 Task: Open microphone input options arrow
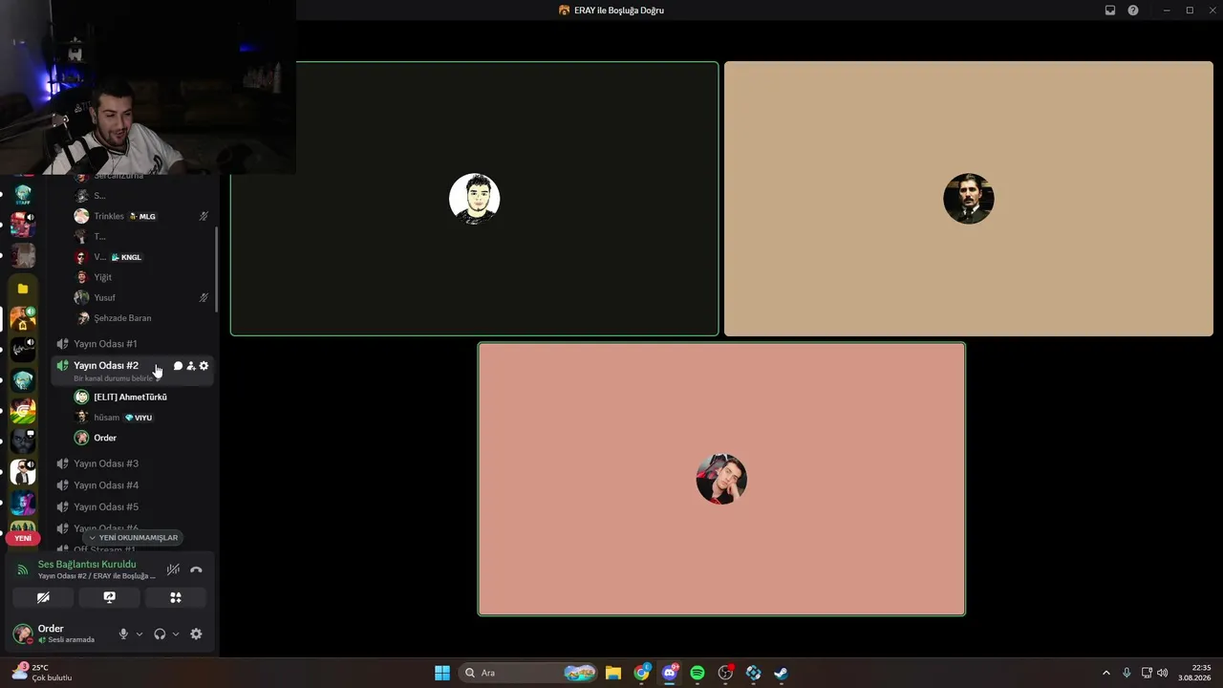point(139,634)
